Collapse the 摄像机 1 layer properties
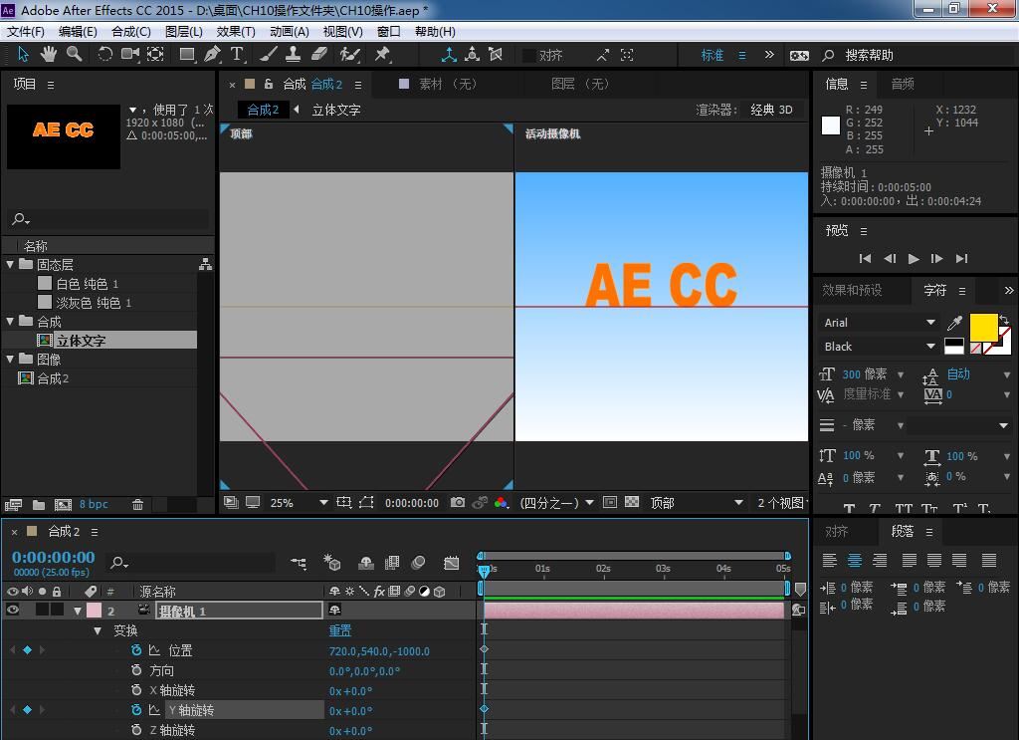This screenshot has height=740, width=1019. 78,612
